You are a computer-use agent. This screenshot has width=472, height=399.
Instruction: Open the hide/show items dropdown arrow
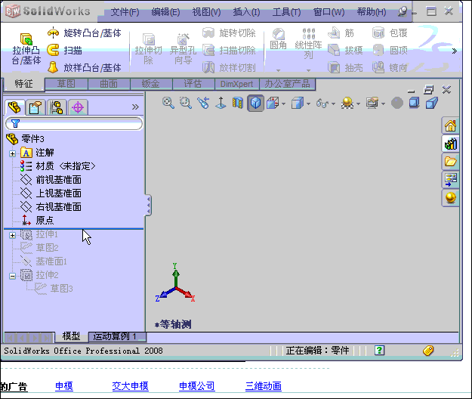333,104
